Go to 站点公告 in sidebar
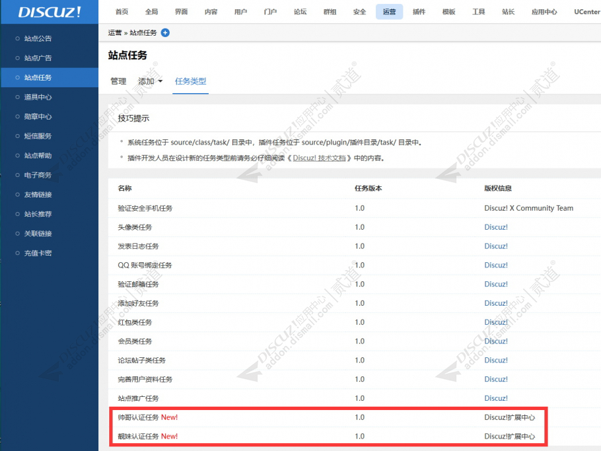Viewport: 601px width, 451px height. coord(38,38)
